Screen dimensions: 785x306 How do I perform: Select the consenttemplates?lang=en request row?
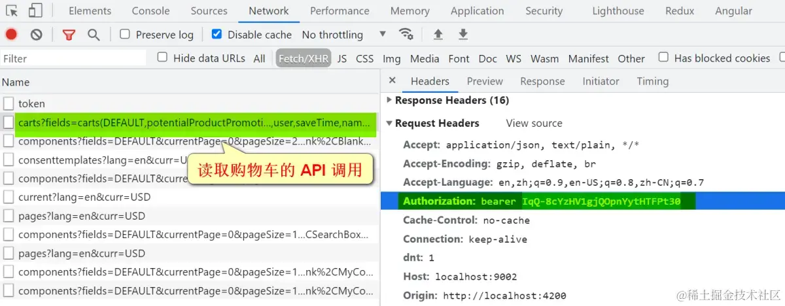click(190, 160)
